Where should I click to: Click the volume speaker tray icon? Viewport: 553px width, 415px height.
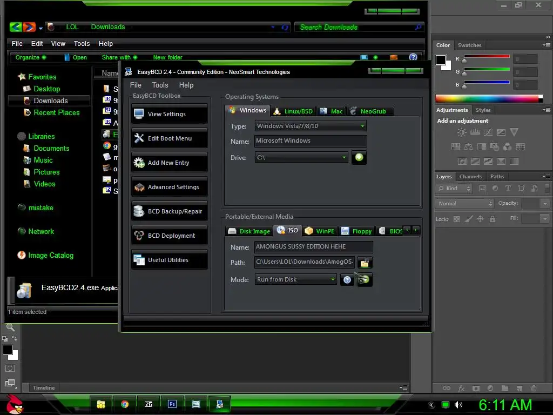458,405
